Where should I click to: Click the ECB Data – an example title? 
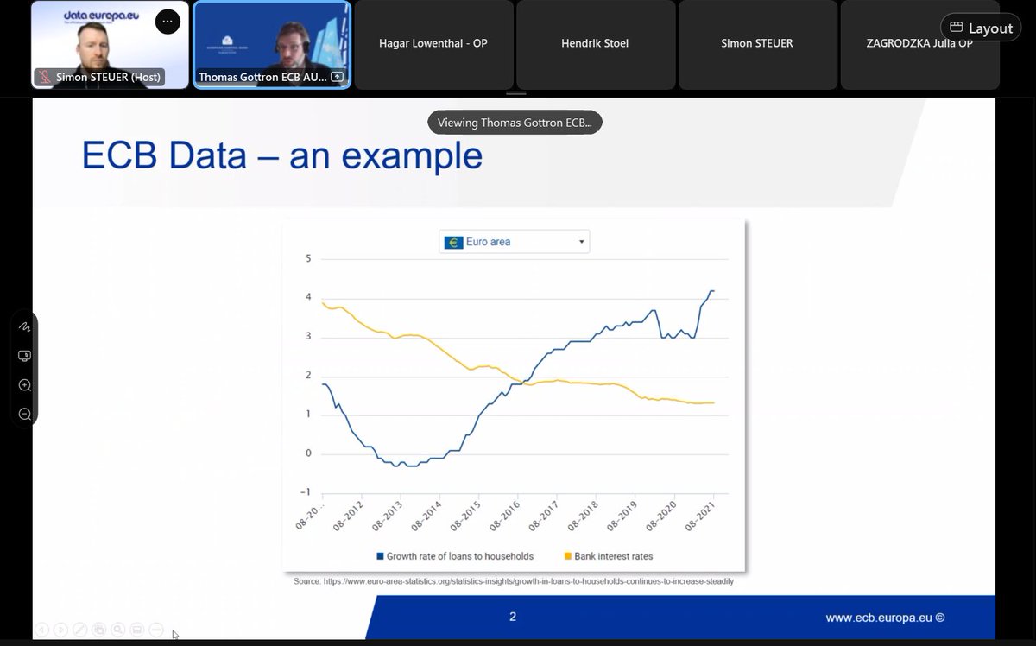pyautogui.click(x=281, y=155)
